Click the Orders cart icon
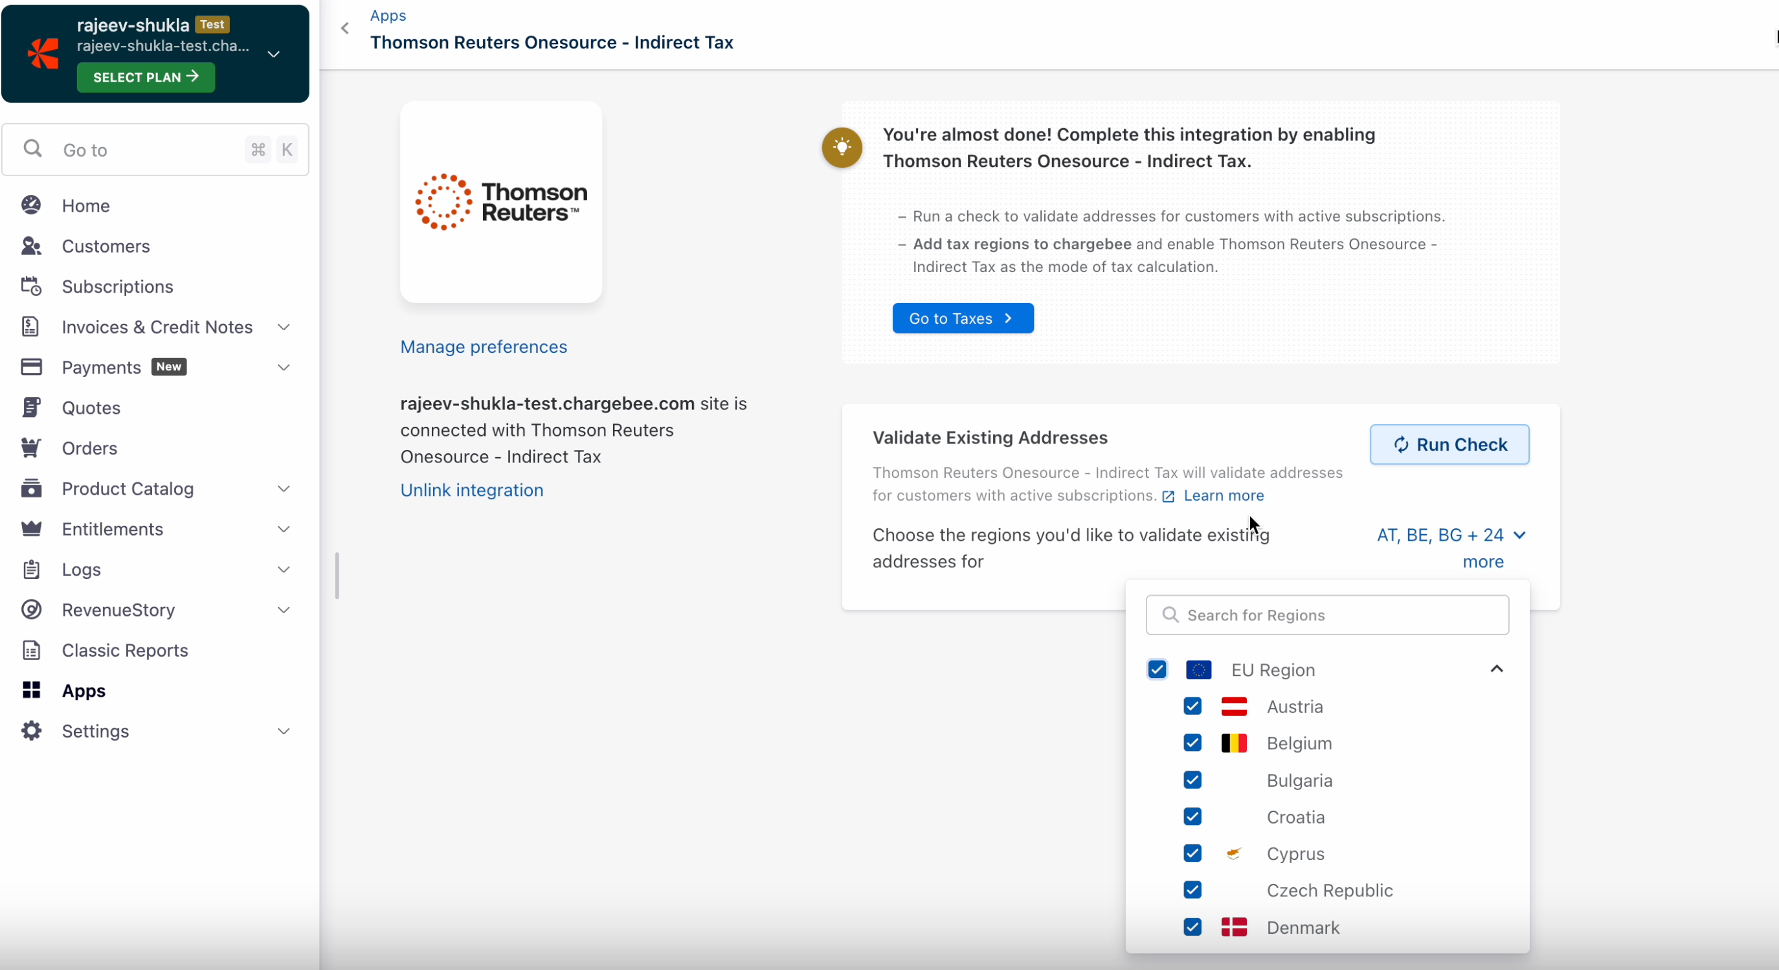Image resolution: width=1779 pixels, height=970 pixels. (31, 447)
